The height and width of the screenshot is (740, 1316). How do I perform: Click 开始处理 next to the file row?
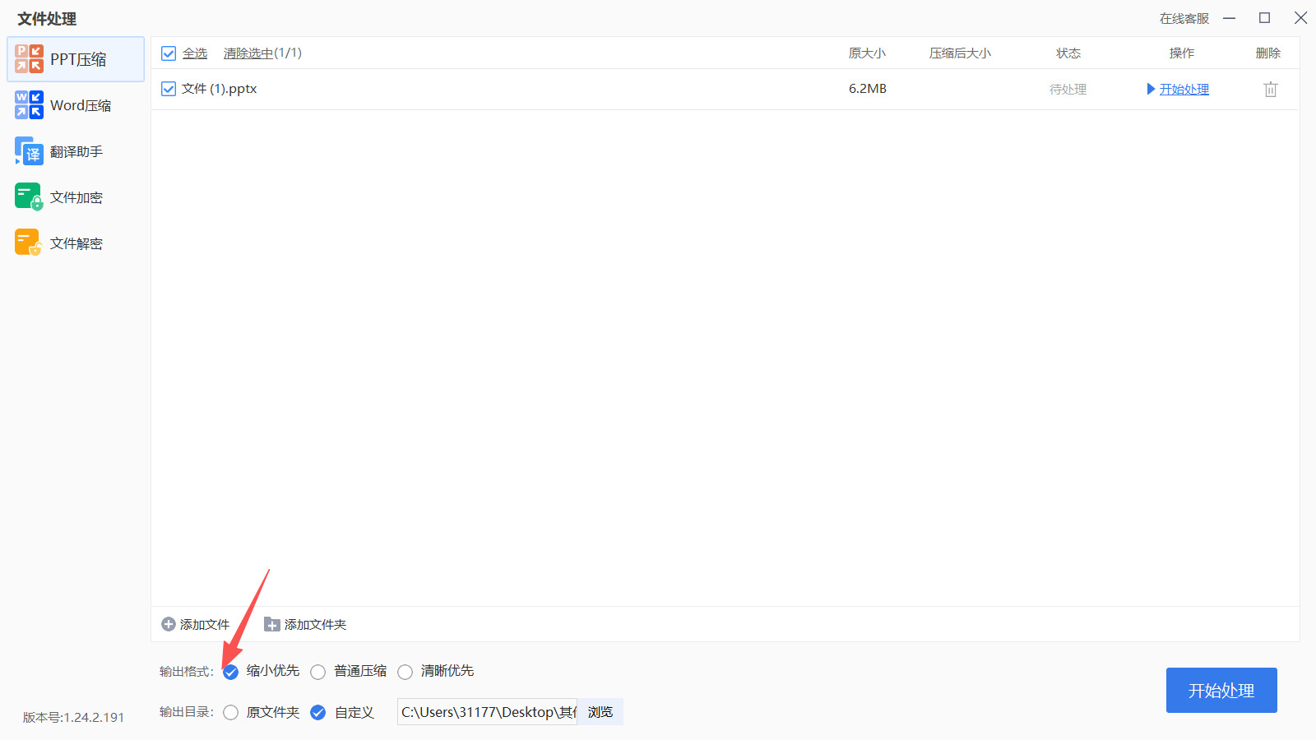(x=1184, y=89)
